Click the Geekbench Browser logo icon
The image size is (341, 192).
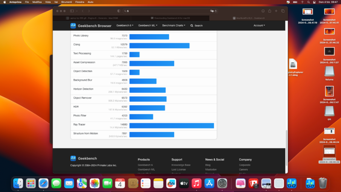coord(73,26)
